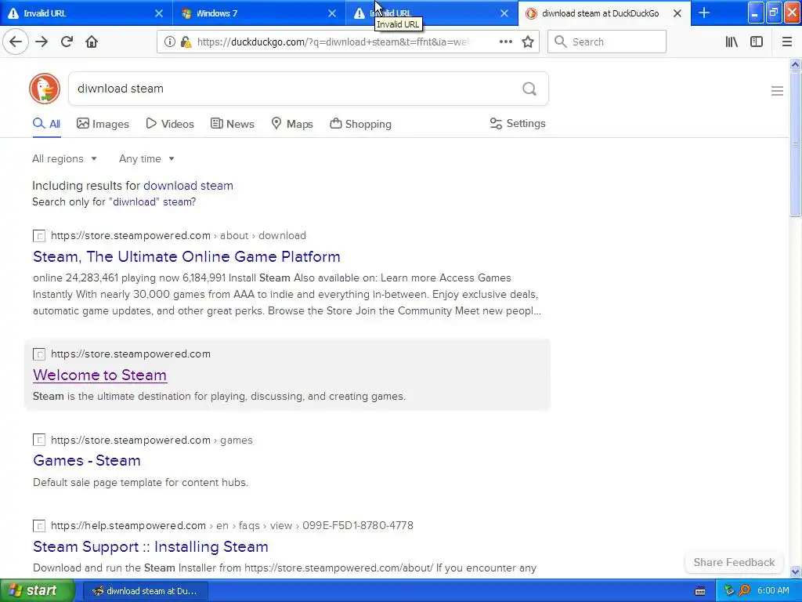Submit search with magnifier icon

(x=529, y=89)
